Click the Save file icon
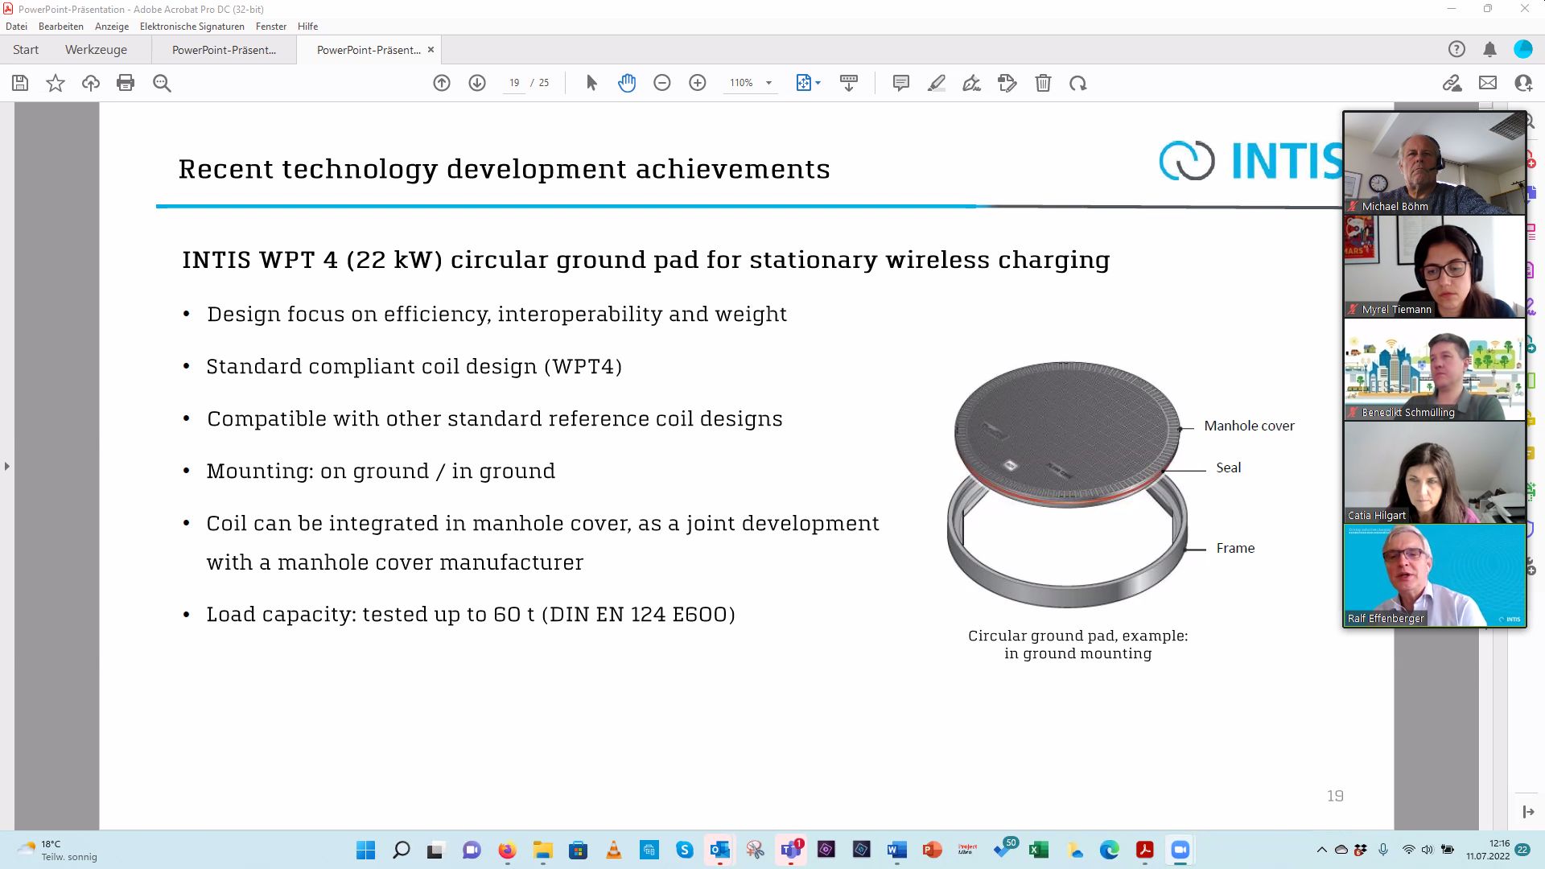The height and width of the screenshot is (869, 1545). point(20,83)
